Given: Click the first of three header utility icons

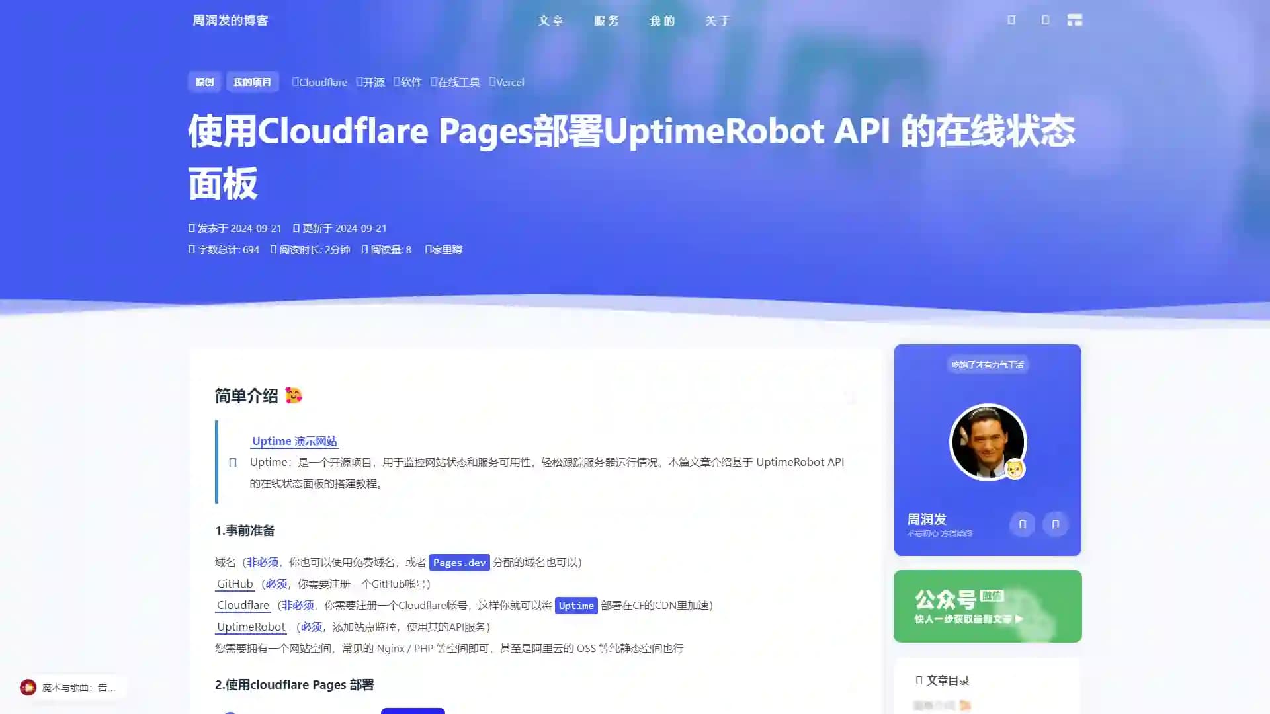Looking at the screenshot, I should click(1011, 20).
